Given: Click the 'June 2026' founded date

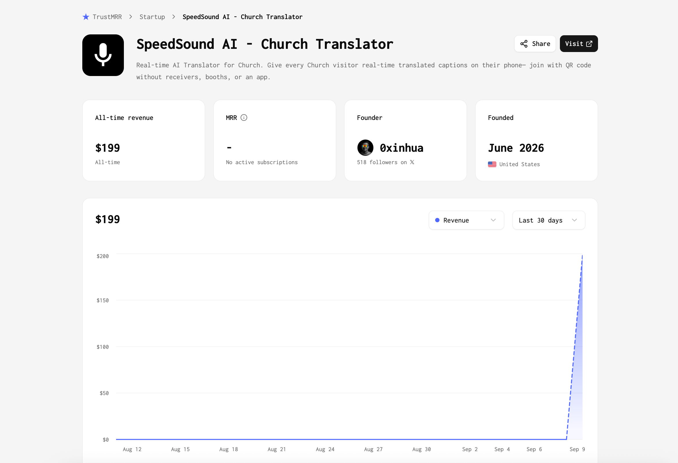Looking at the screenshot, I should tap(516, 148).
